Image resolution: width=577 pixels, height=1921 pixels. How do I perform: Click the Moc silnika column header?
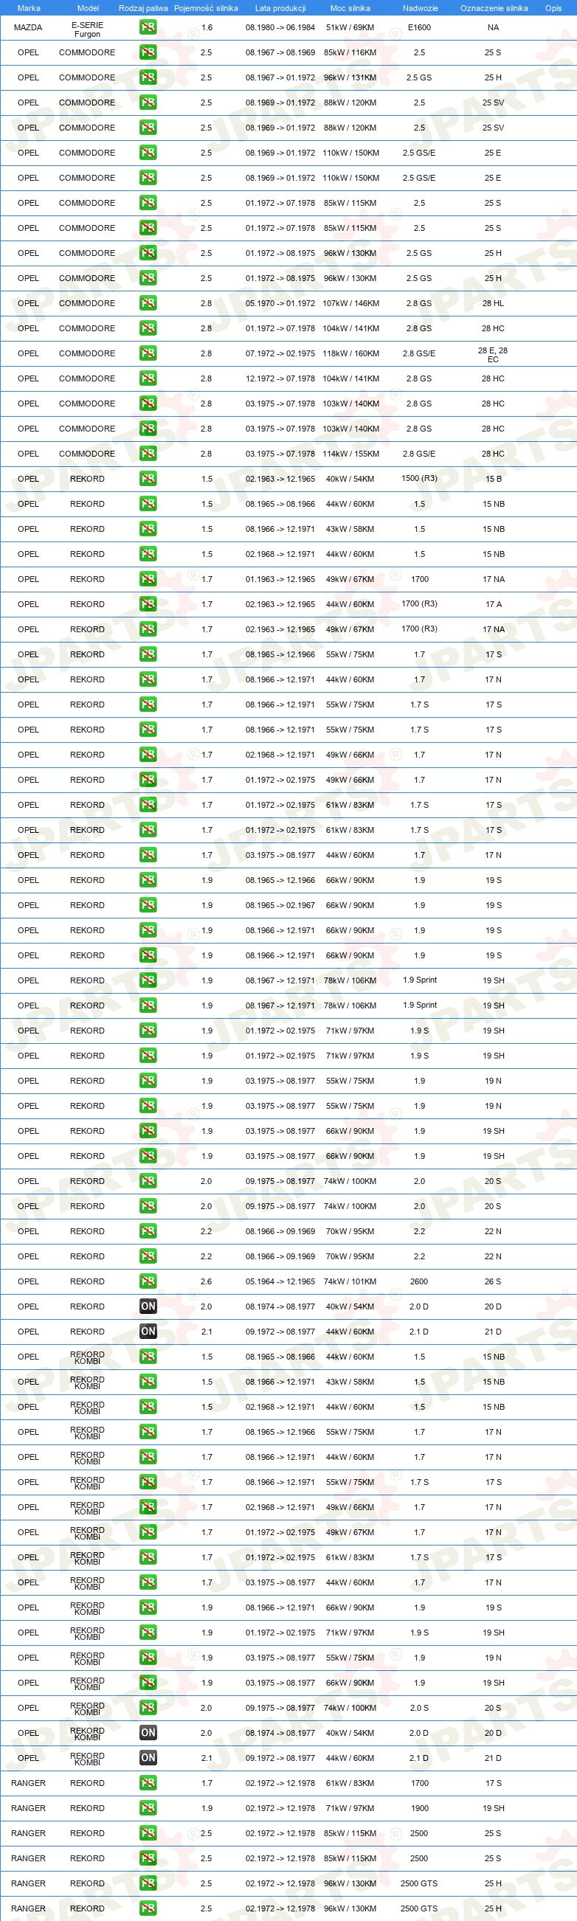click(x=350, y=8)
